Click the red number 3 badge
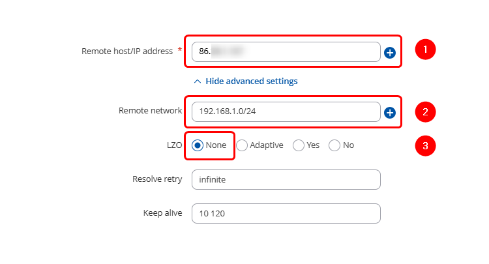 (x=425, y=145)
